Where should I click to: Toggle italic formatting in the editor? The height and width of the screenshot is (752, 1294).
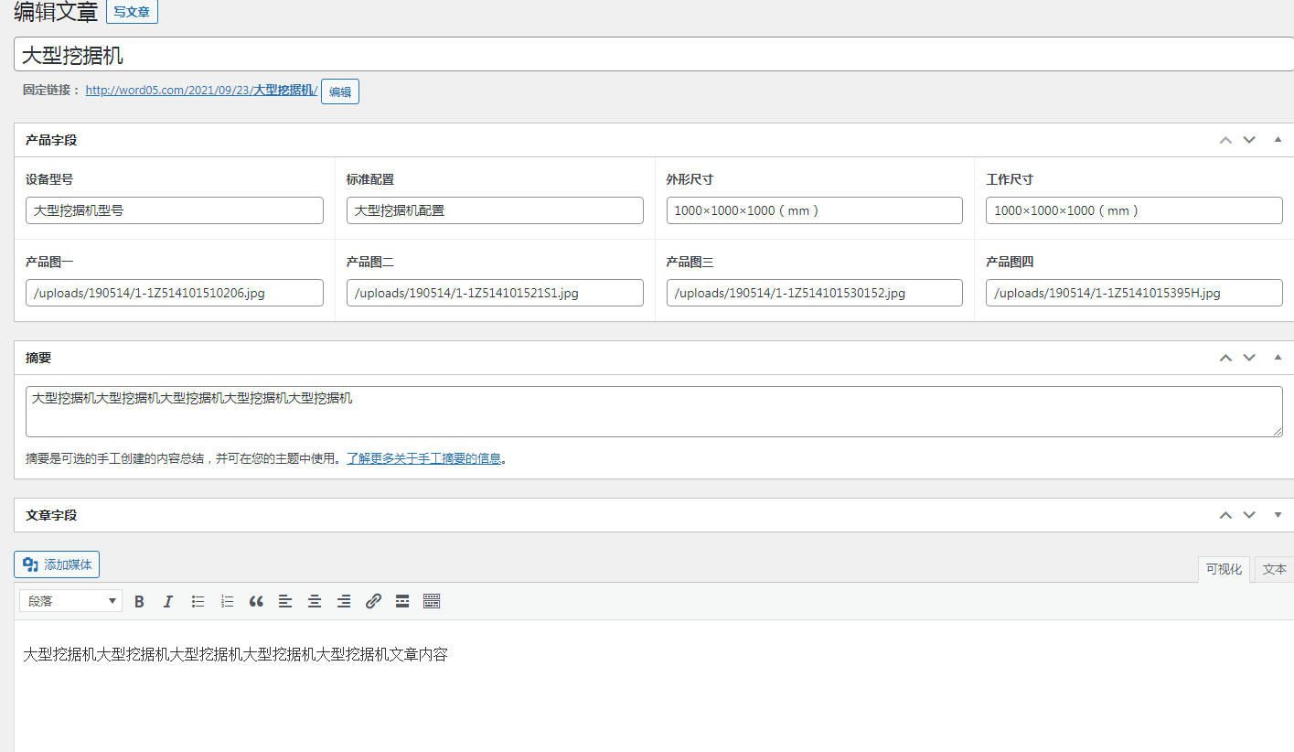tap(168, 601)
